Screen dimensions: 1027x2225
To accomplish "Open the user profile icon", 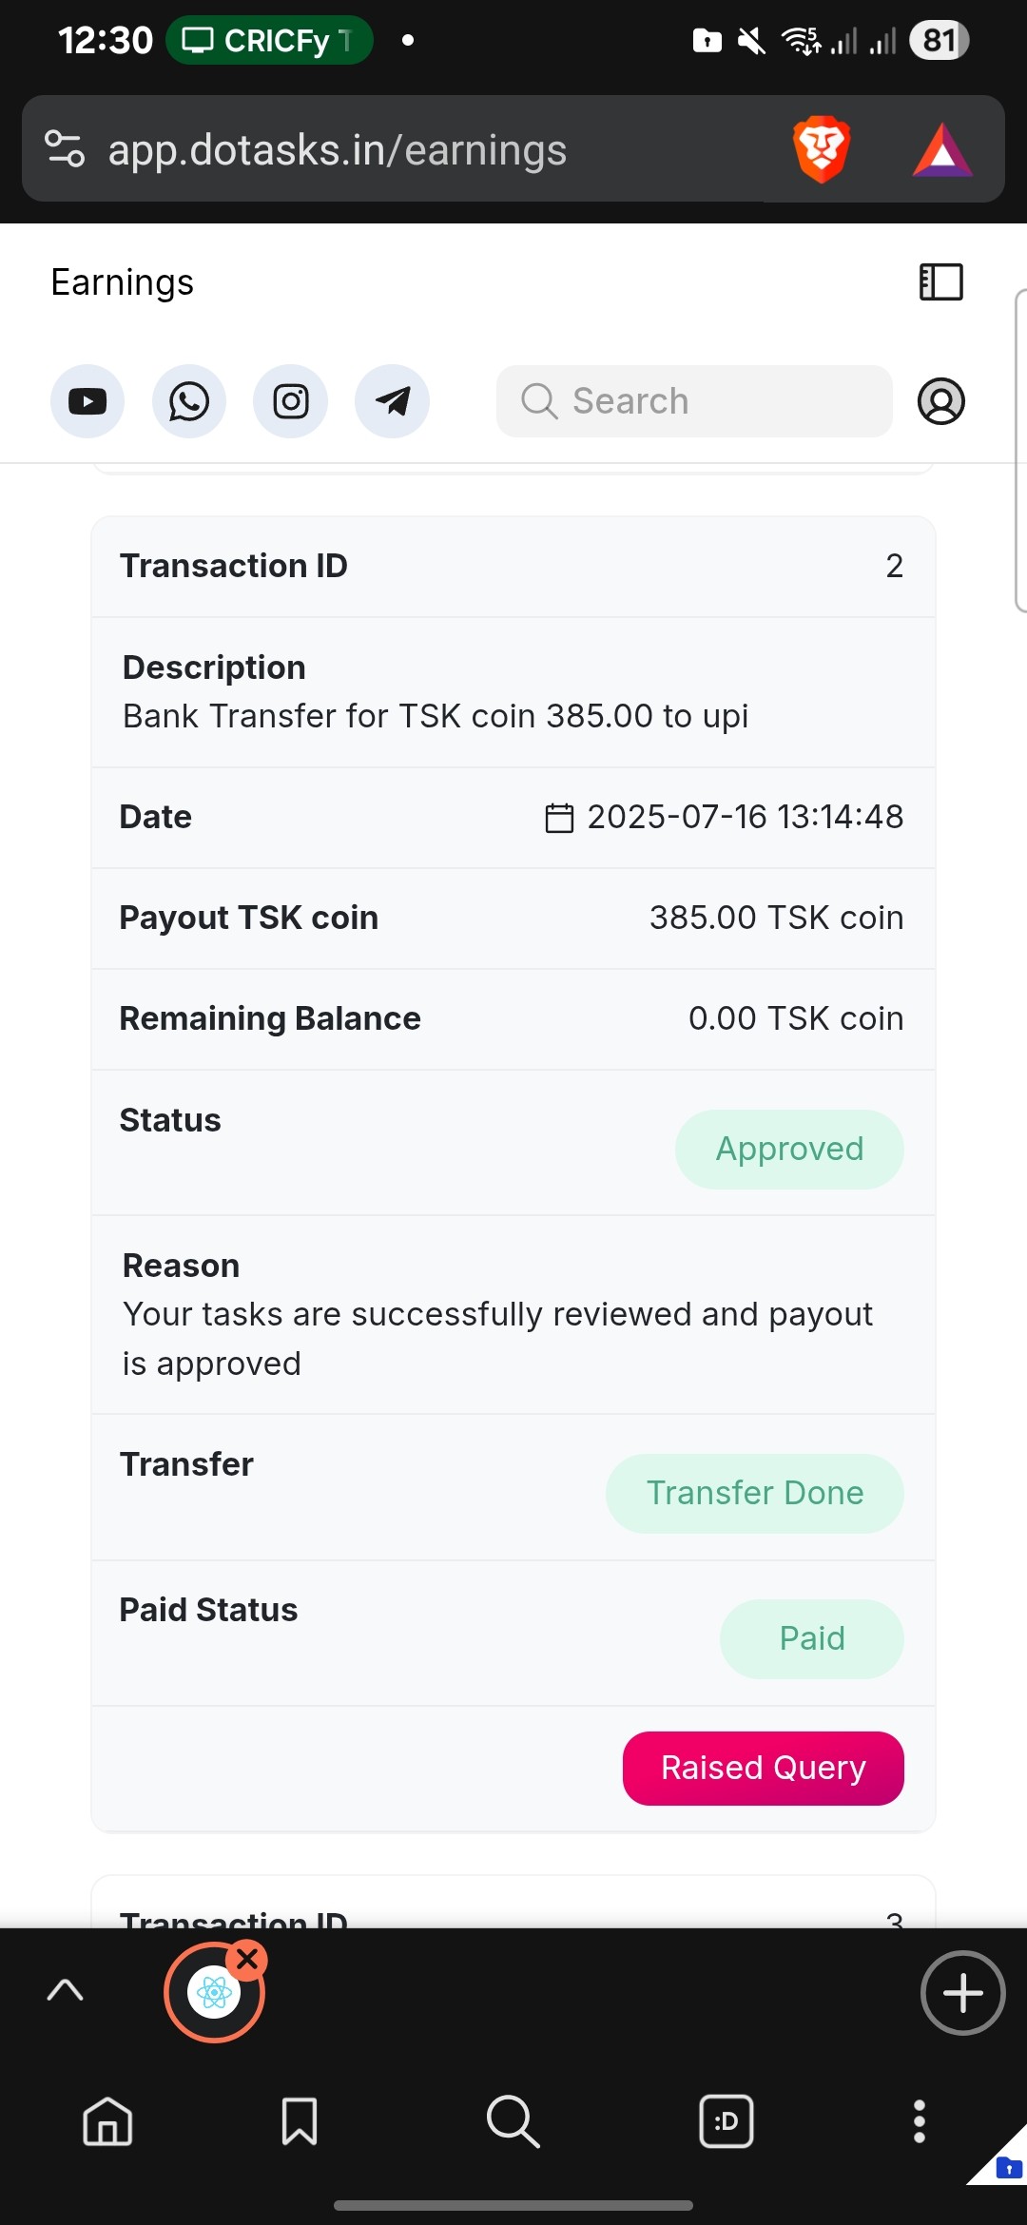I will point(940,401).
